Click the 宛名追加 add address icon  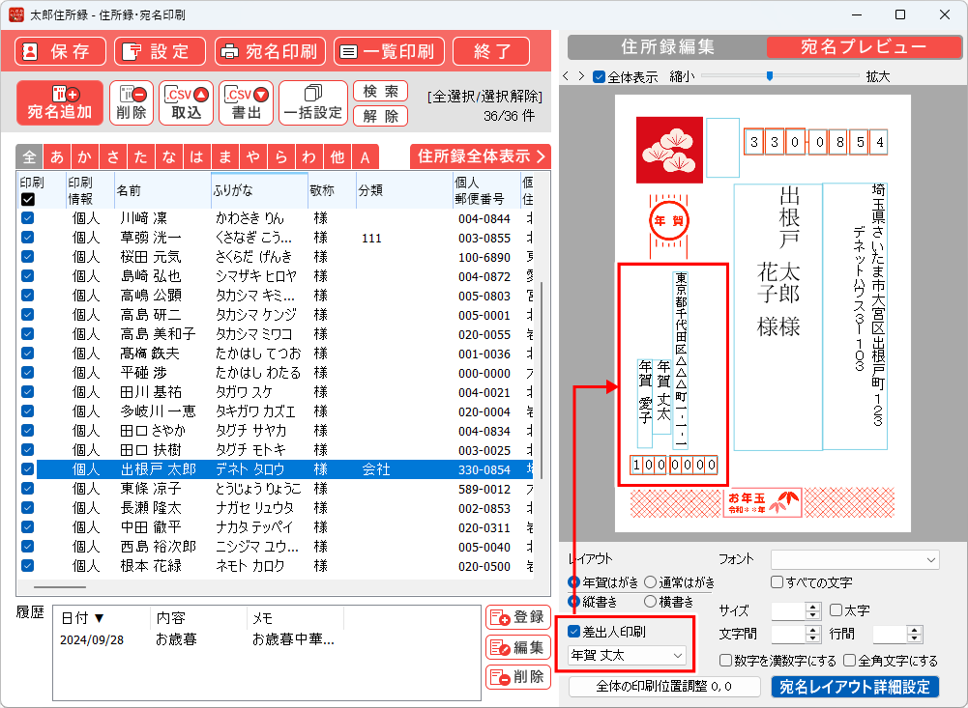60,102
